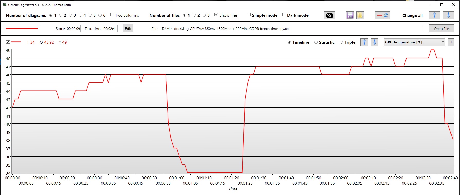
Task: Maximize the Generic Log Viewer window
Action: [442, 5]
